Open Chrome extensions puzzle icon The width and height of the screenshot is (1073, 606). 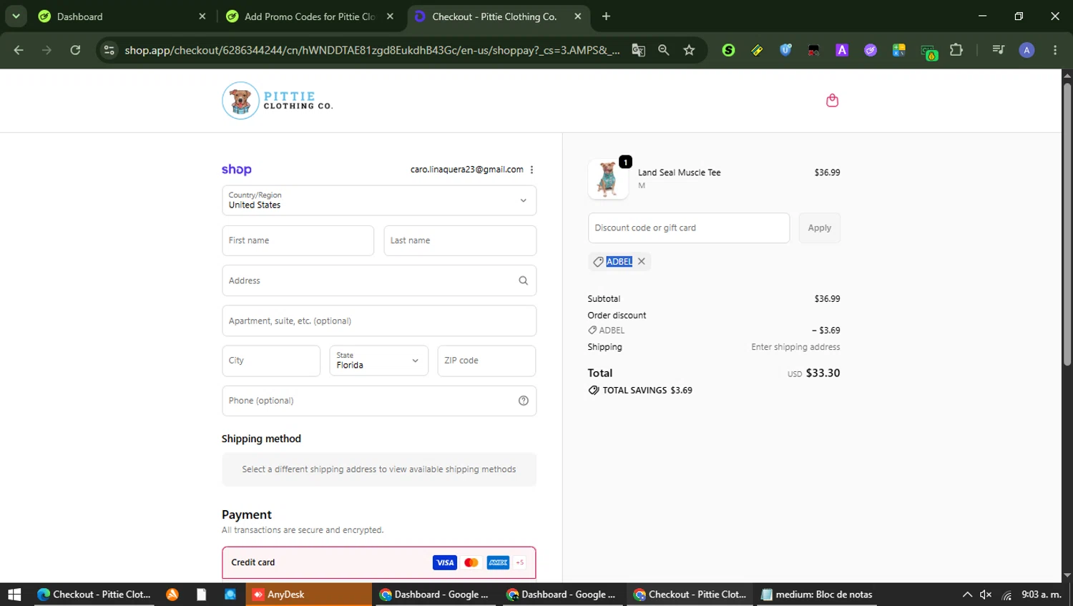point(956,50)
